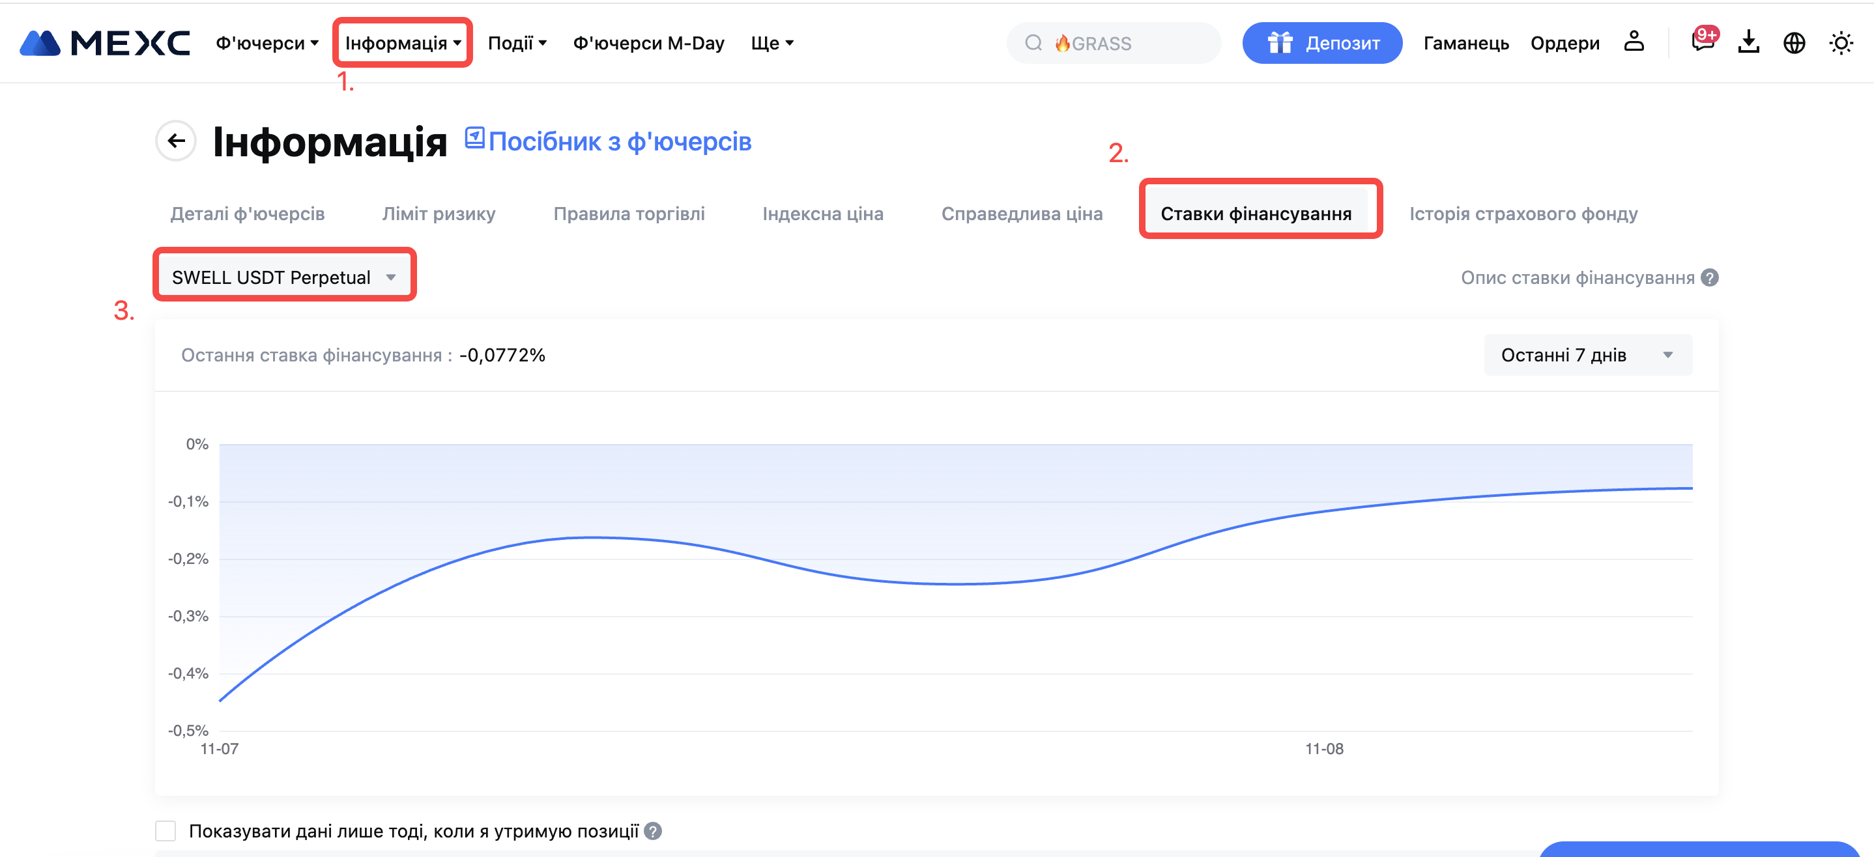This screenshot has height=857, width=1874.
Task: Open the Ф'ючерси menu dropdown
Action: pyautogui.click(x=267, y=43)
